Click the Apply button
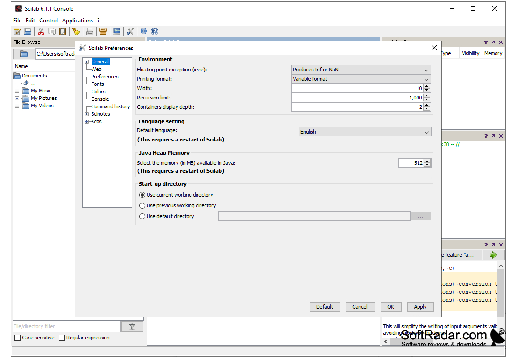Viewport: 517px width, 359px height. 420,307
